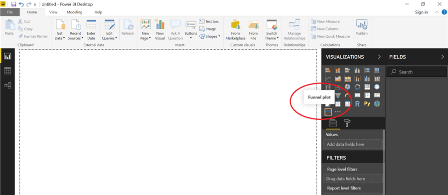448x195 pixels.
Task: Select the 100% stacked bar chart visual
Action: (x=367, y=70)
